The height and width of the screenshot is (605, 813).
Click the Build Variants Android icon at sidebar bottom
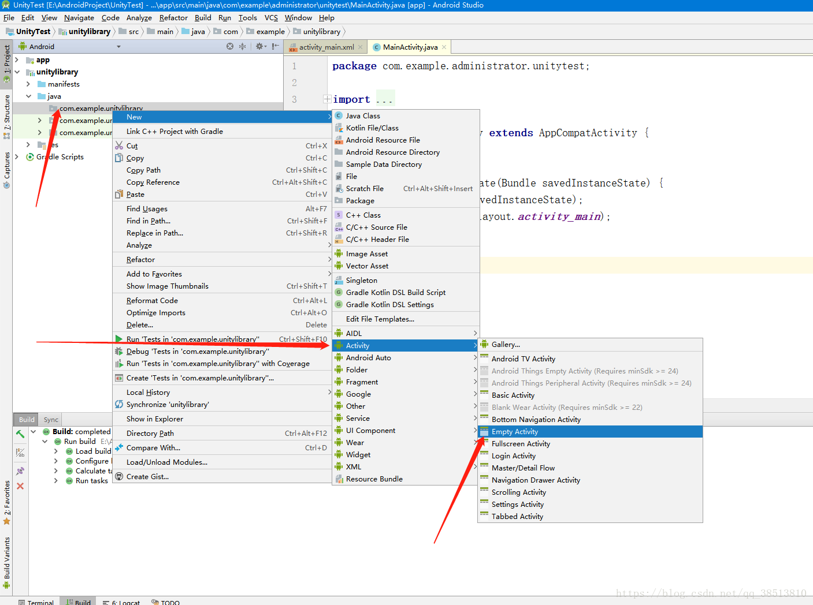click(x=7, y=585)
